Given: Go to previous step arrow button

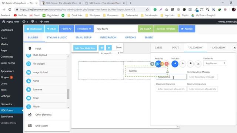Looking at the screenshot, I should 101,48.
